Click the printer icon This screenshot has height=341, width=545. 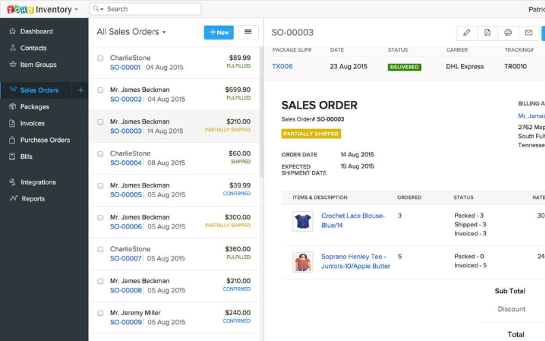coord(508,33)
